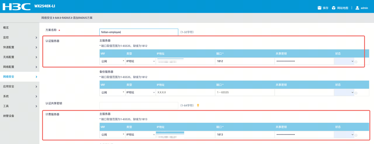
Task: Click 添加RADIUS方案 breadcrumb text
Action: click(x=83, y=18)
